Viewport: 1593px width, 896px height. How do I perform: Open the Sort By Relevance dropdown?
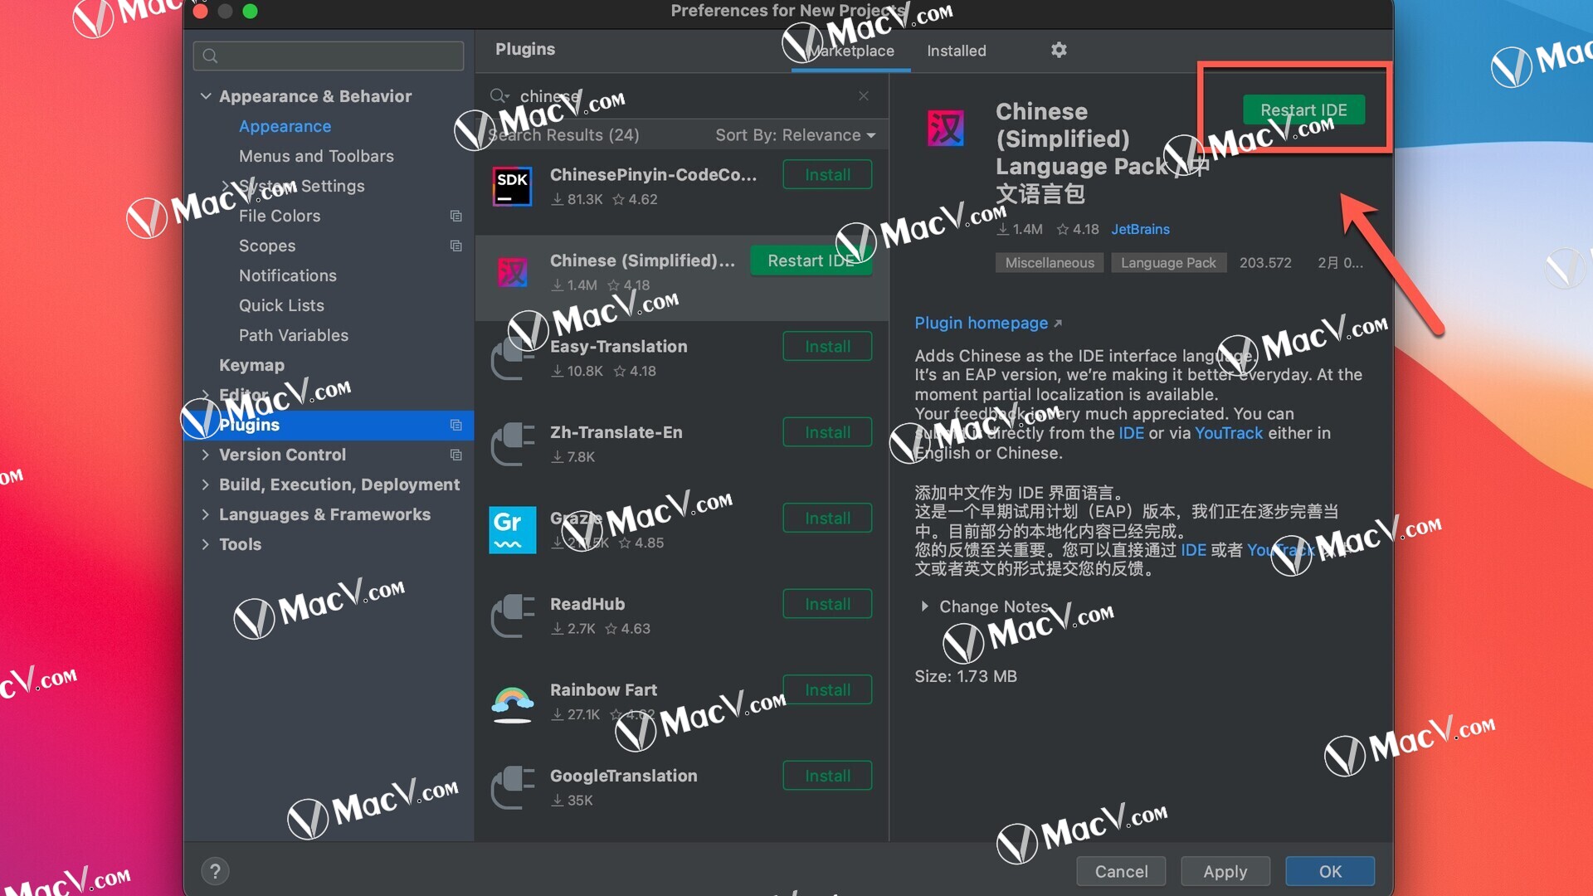(x=795, y=135)
